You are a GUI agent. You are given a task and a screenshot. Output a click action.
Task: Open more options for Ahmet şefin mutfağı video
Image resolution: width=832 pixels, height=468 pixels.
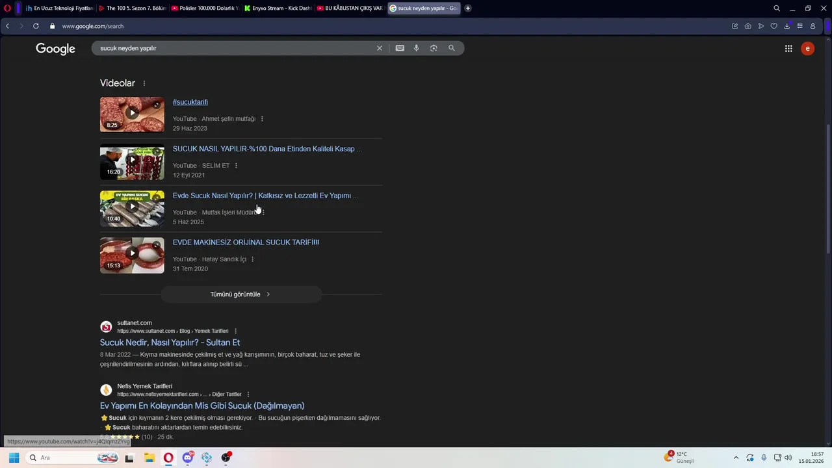262,119
